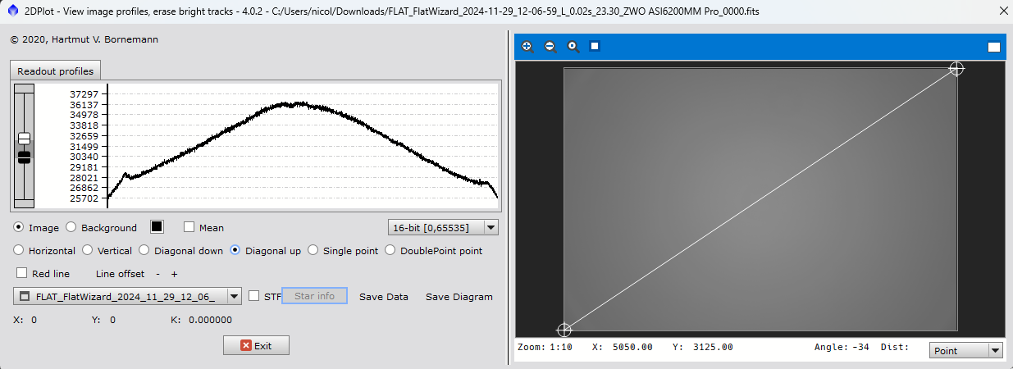Click the Angle: -34 readout

pyautogui.click(x=842, y=347)
